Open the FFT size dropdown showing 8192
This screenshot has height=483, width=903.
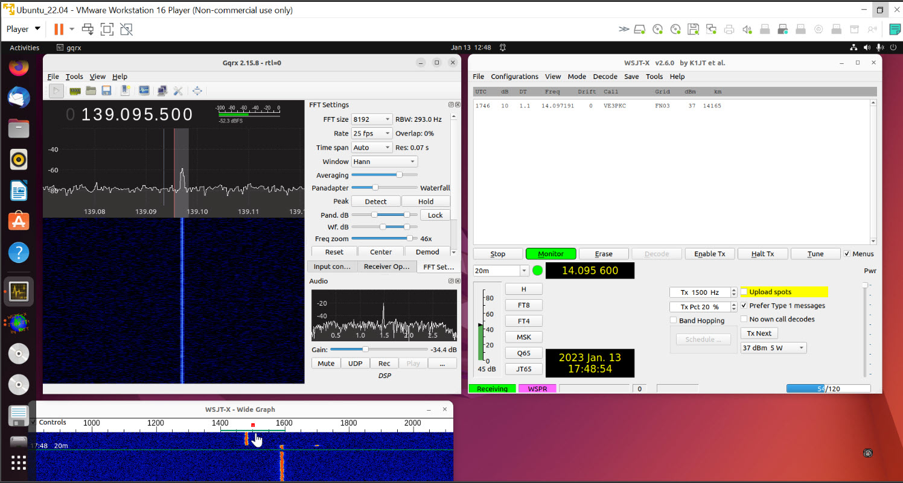(371, 119)
